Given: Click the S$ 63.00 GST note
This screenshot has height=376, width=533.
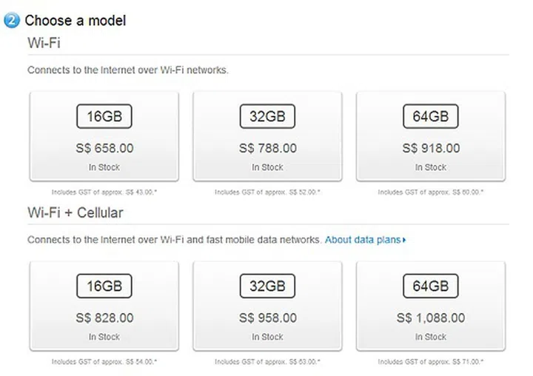Looking at the screenshot, I should pyautogui.click(x=267, y=362).
